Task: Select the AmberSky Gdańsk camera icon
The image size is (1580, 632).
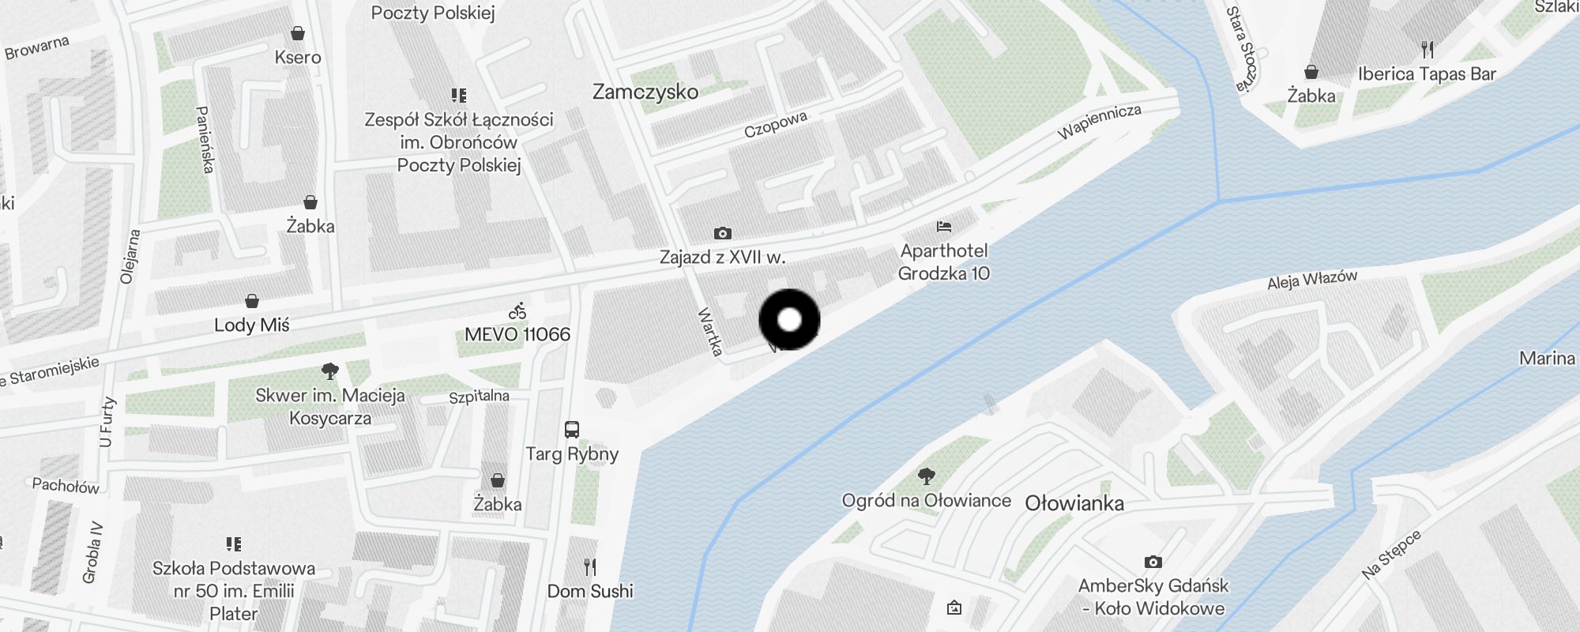Action: pyautogui.click(x=1153, y=562)
